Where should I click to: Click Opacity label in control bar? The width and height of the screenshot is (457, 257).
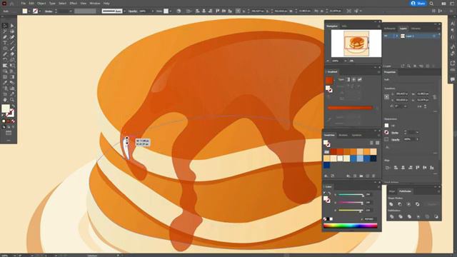point(133,11)
